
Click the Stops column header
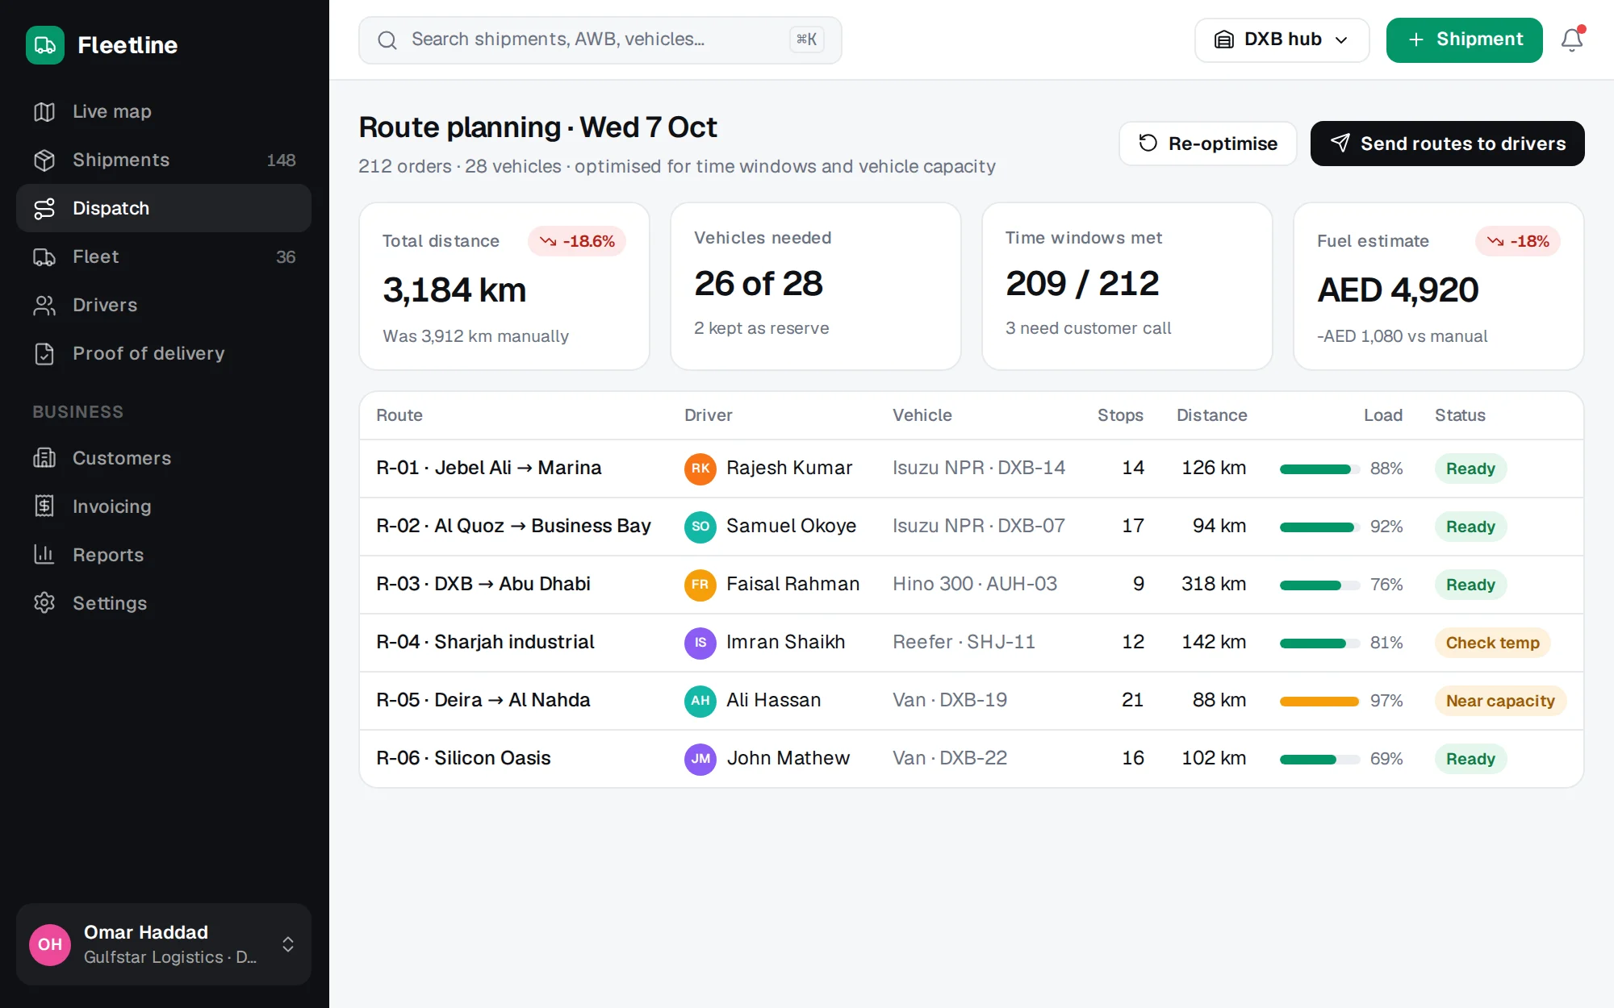[1120, 415]
